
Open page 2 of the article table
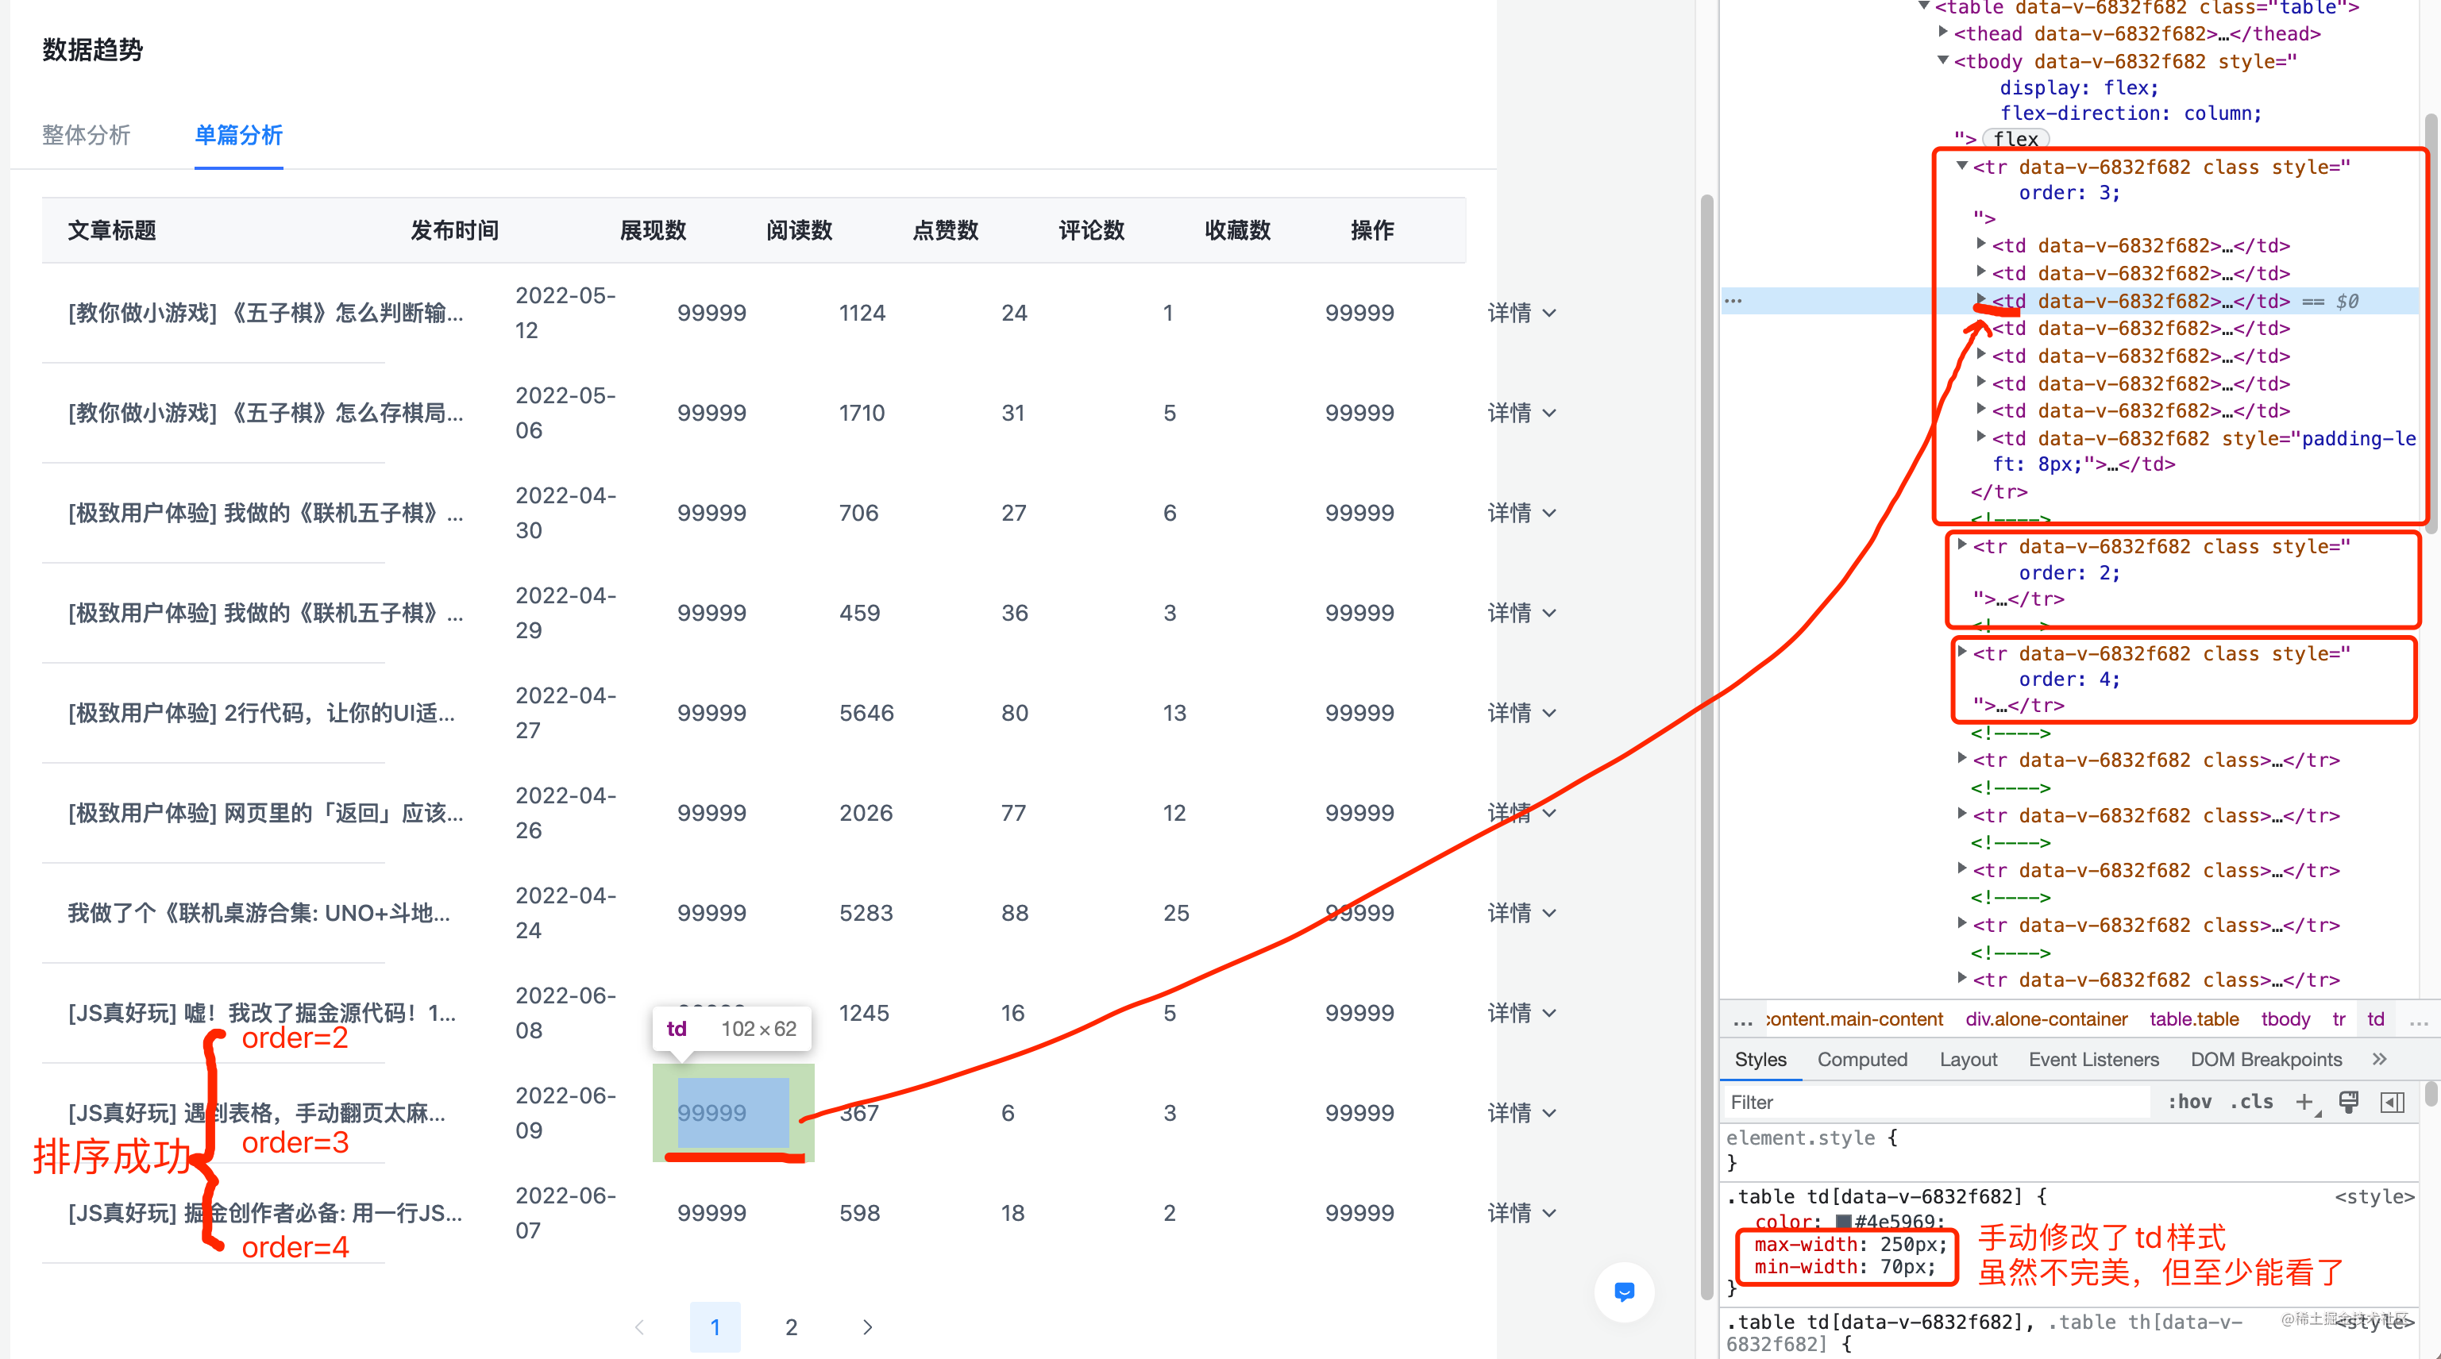[791, 1326]
